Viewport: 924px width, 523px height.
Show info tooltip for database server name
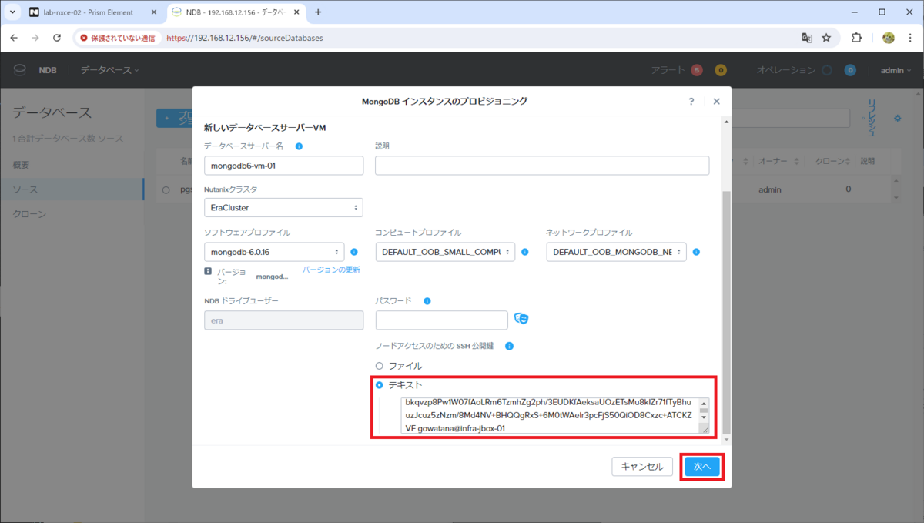299,146
